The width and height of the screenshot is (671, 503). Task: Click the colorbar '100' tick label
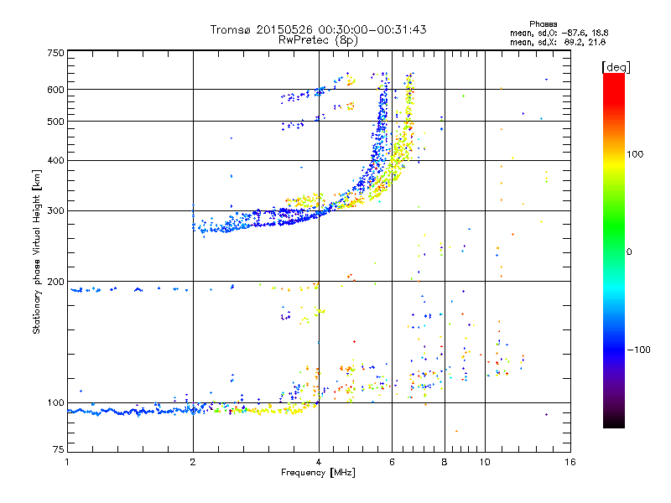(x=635, y=154)
